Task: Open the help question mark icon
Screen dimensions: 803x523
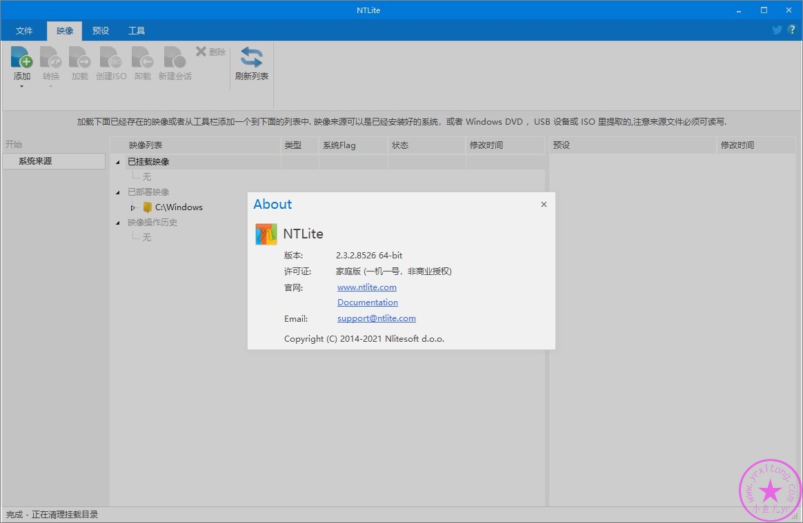Action: click(792, 30)
